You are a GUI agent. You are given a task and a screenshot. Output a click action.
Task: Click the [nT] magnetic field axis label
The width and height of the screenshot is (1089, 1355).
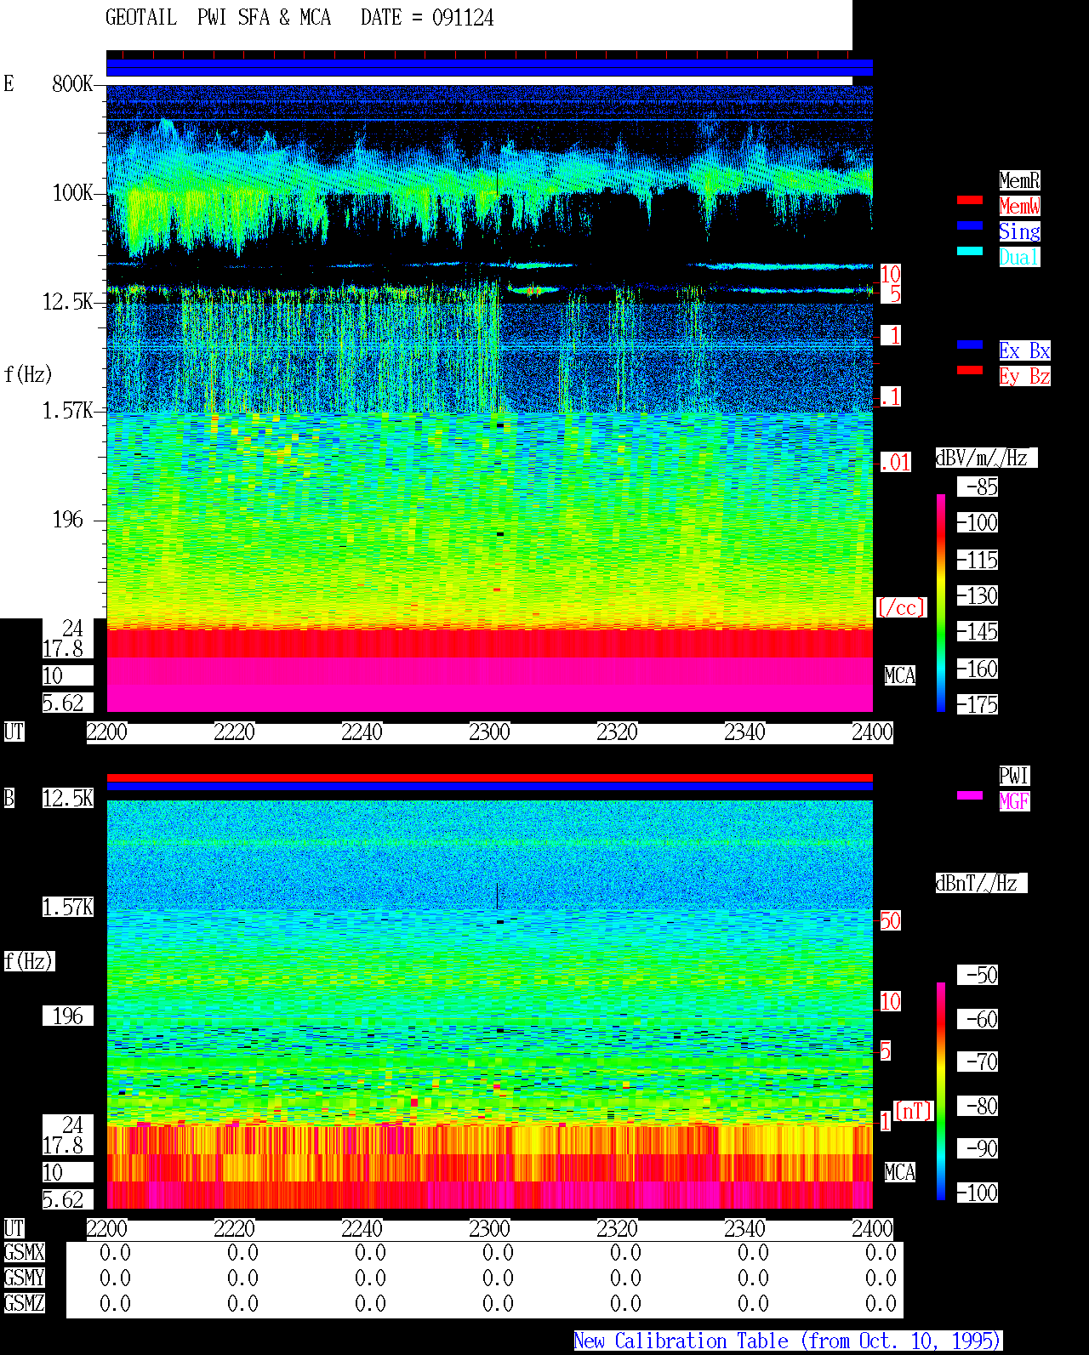point(914,1111)
